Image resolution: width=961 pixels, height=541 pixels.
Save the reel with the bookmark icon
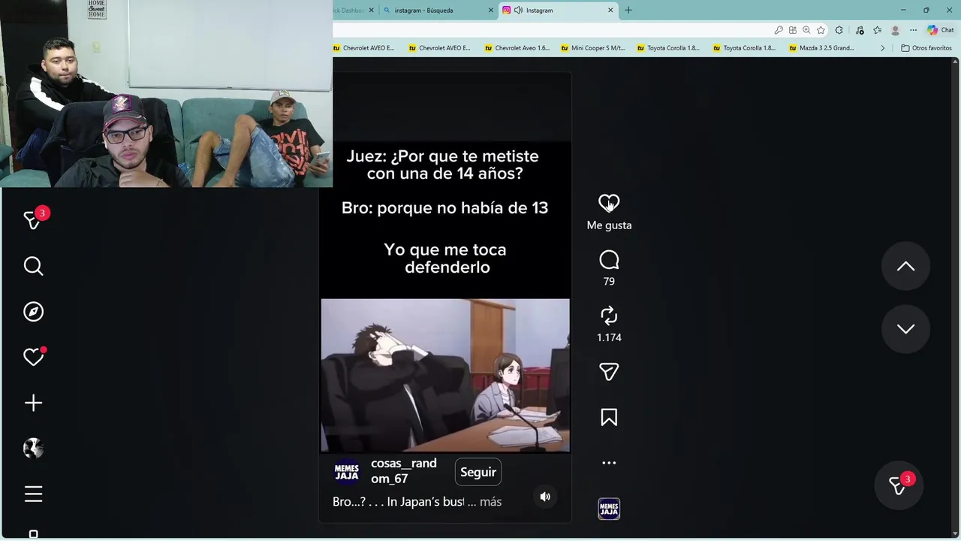tap(609, 418)
